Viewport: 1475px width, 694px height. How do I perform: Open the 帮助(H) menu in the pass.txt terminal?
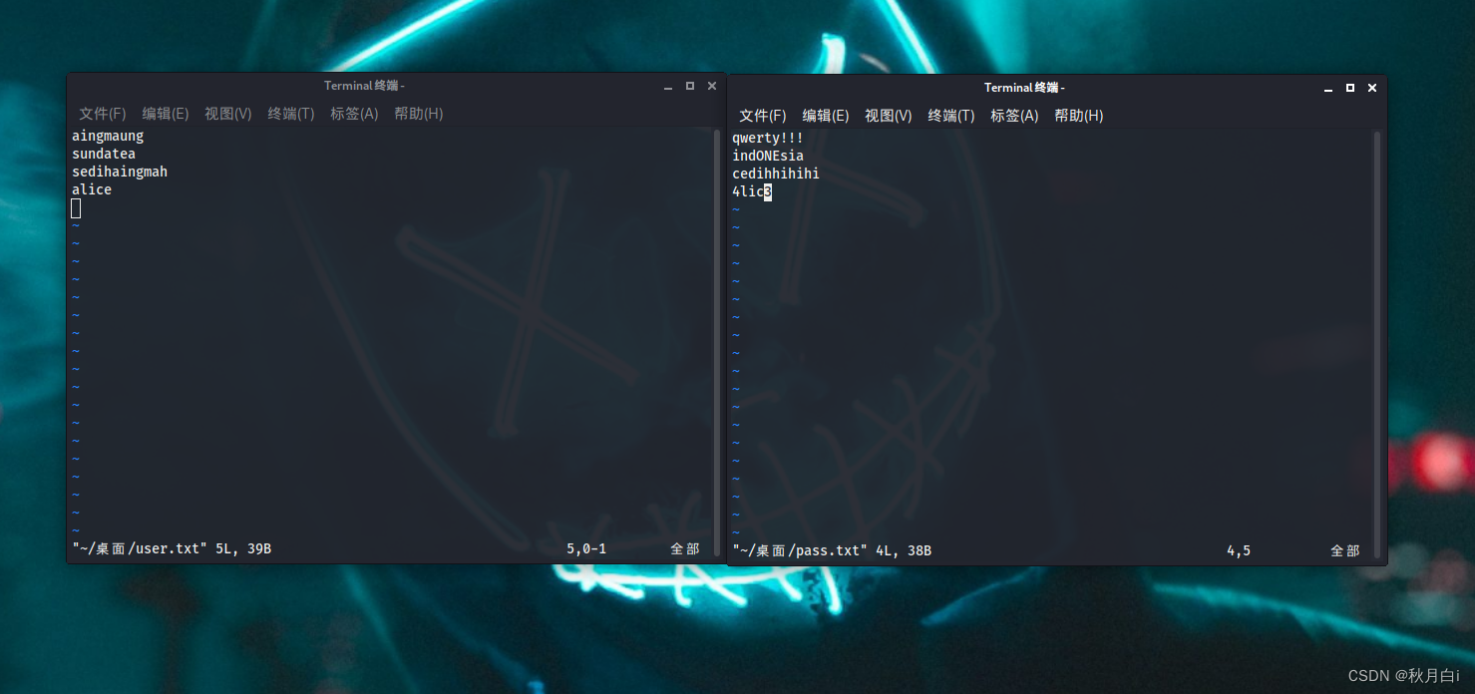pyautogui.click(x=1078, y=115)
